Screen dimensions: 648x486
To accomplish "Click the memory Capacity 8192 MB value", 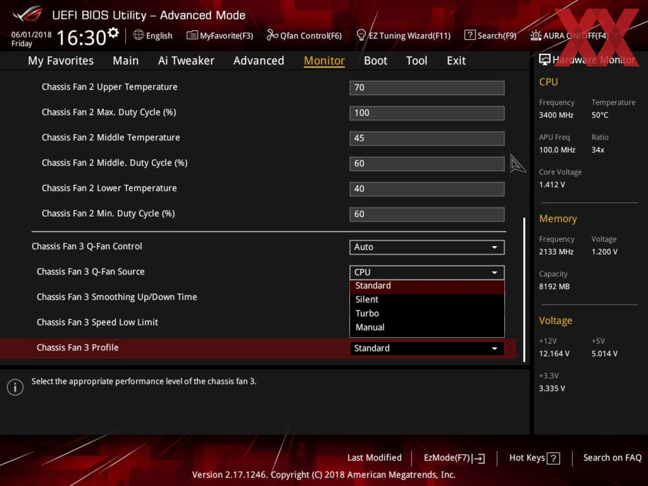I will click(554, 286).
